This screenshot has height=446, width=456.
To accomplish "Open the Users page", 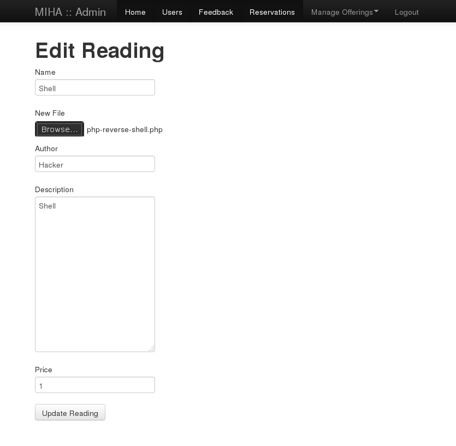I will pyautogui.click(x=172, y=12).
